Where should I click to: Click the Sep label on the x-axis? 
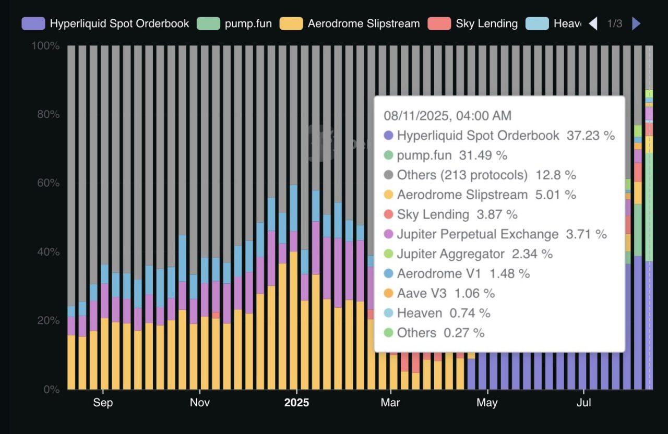pos(103,403)
